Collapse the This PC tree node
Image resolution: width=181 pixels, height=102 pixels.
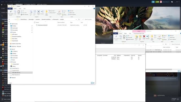click(x=9, y=49)
